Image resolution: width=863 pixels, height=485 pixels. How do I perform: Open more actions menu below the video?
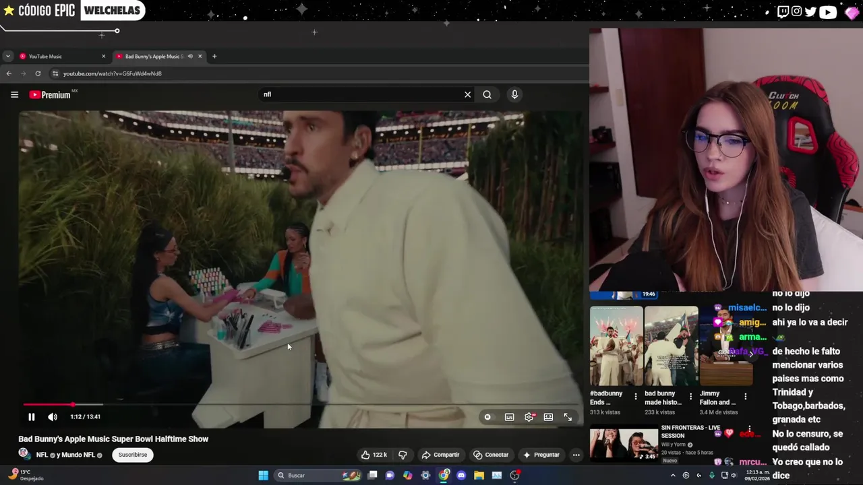[x=576, y=455]
